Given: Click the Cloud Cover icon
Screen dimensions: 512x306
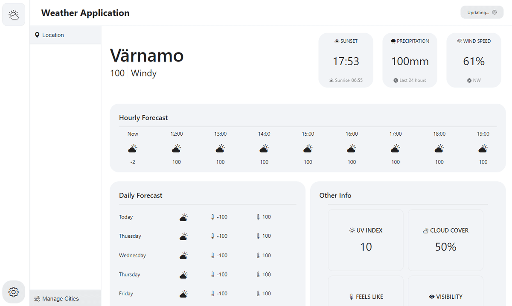Looking at the screenshot, I should (x=425, y=230).
